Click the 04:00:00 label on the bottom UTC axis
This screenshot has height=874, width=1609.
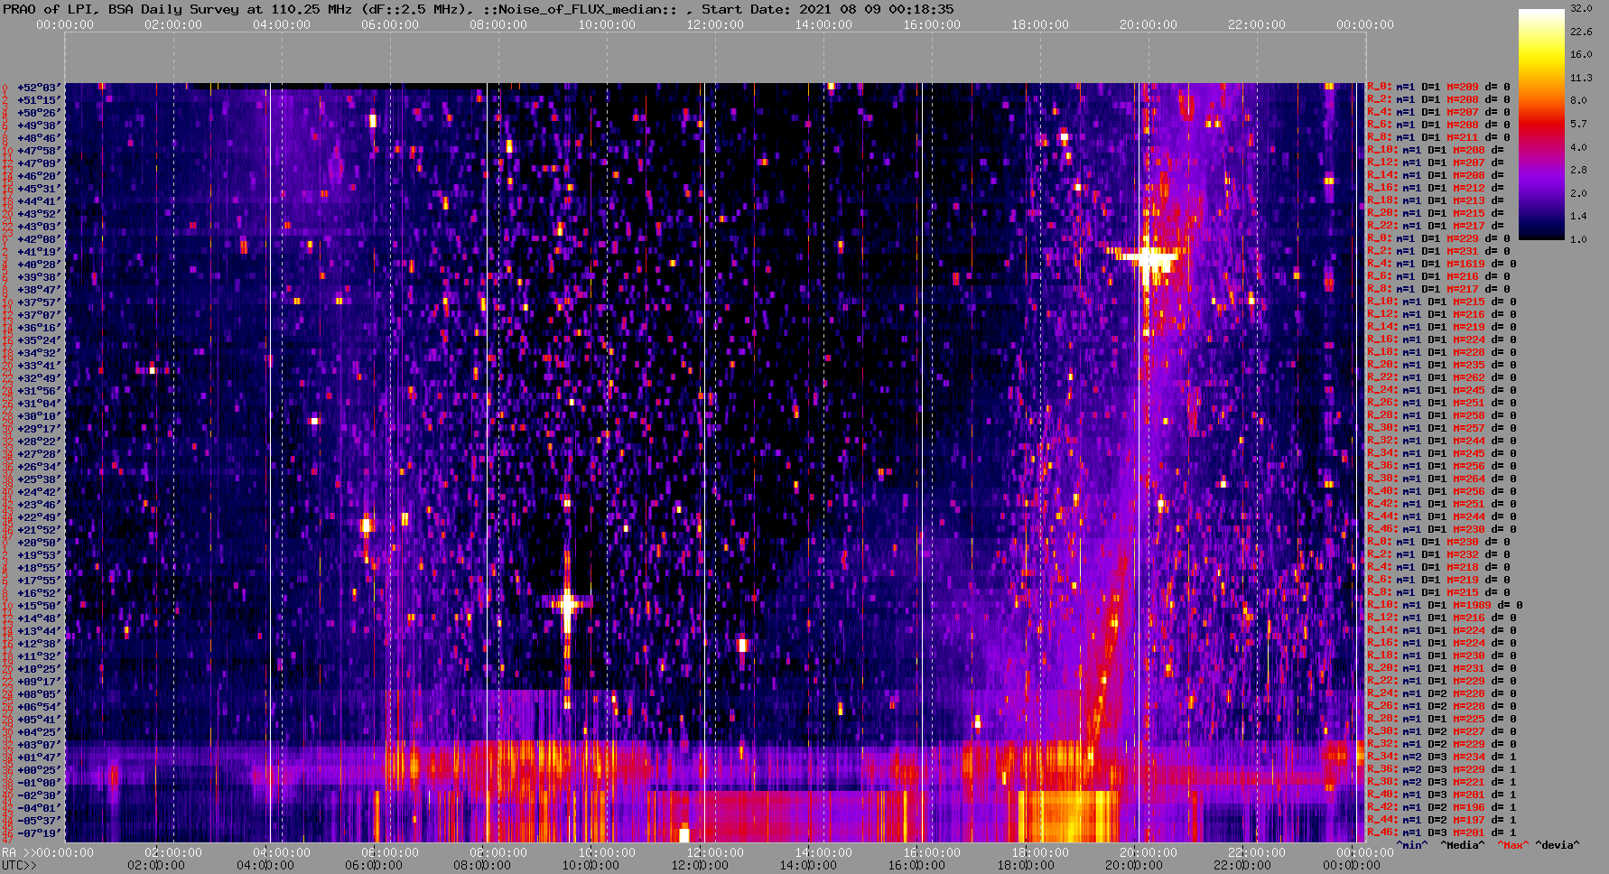[266, 865]
